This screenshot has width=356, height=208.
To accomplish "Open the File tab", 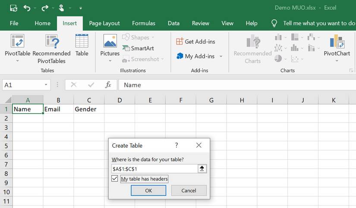I will [x=14, y=23].
